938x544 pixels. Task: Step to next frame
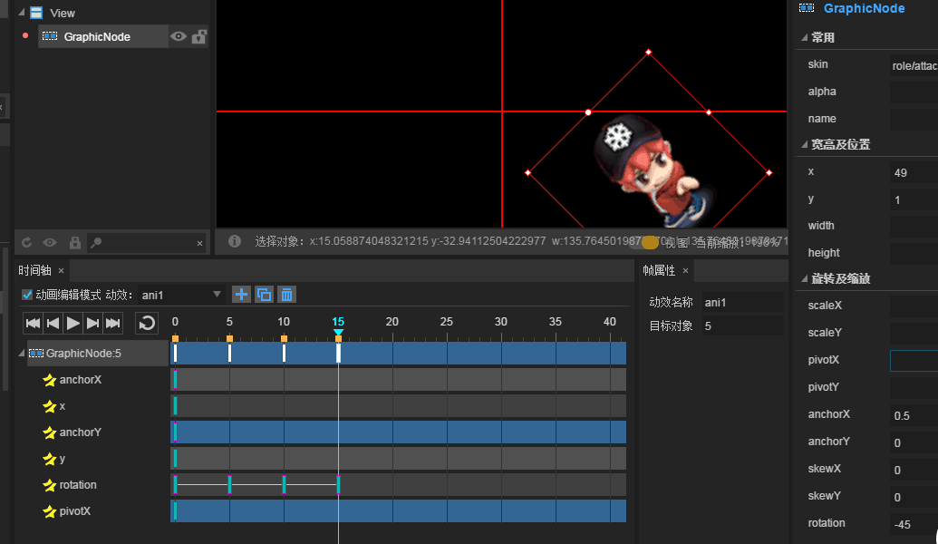pos(92,323)
